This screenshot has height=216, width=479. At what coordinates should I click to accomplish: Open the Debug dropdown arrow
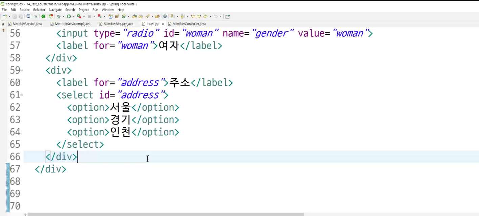[x=64, y=16]
